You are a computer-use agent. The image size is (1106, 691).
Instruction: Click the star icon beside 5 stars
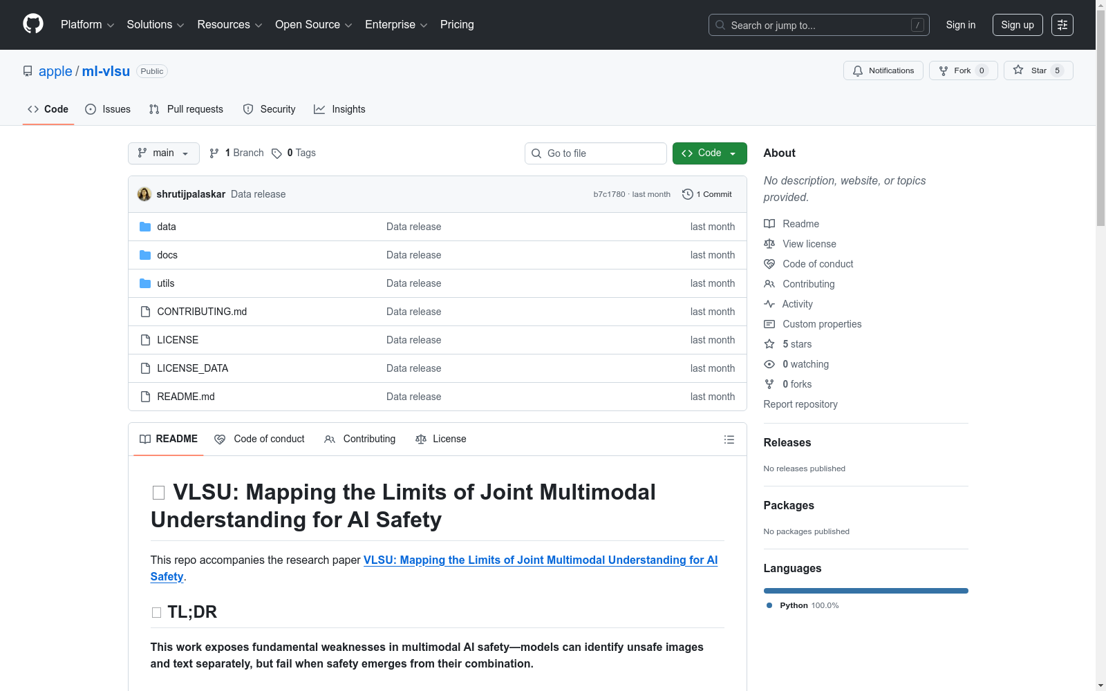coord(769,344)
